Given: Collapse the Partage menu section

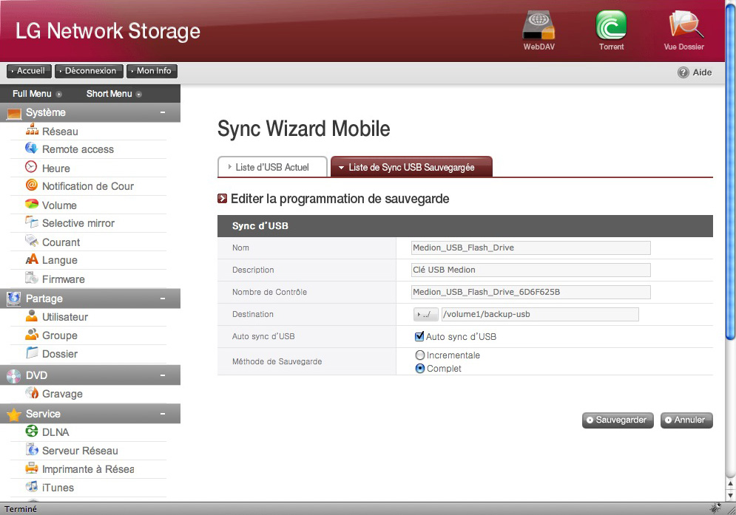Looking at the screenshot, I should click(x=162, y=299).
